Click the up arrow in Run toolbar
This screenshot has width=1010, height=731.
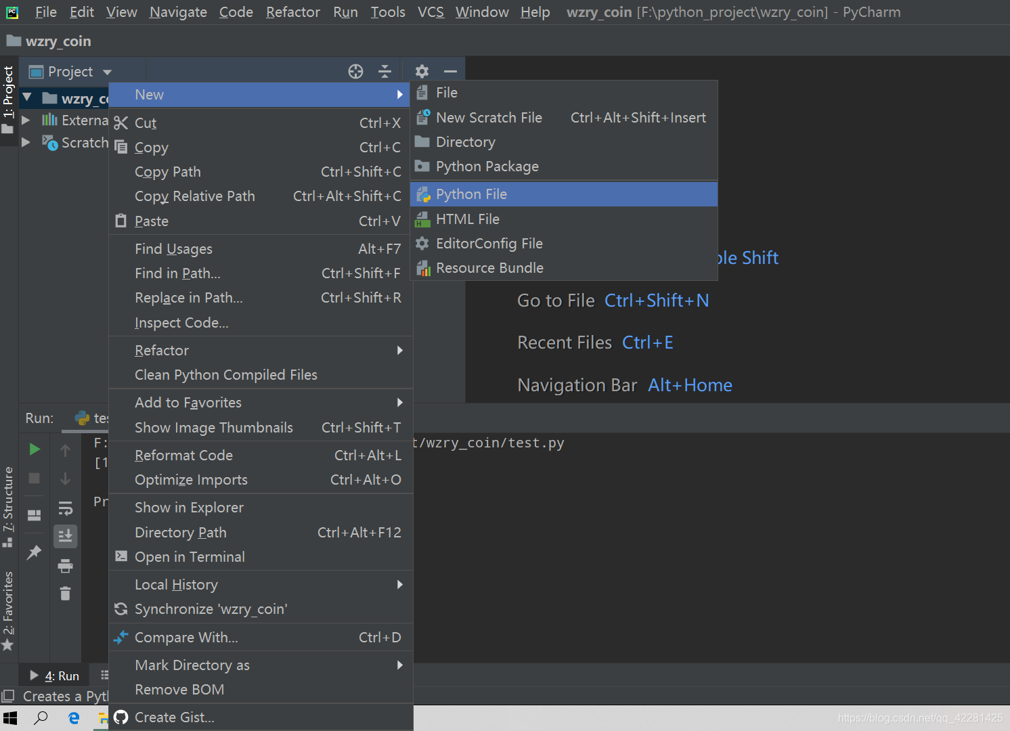(65, 450)
